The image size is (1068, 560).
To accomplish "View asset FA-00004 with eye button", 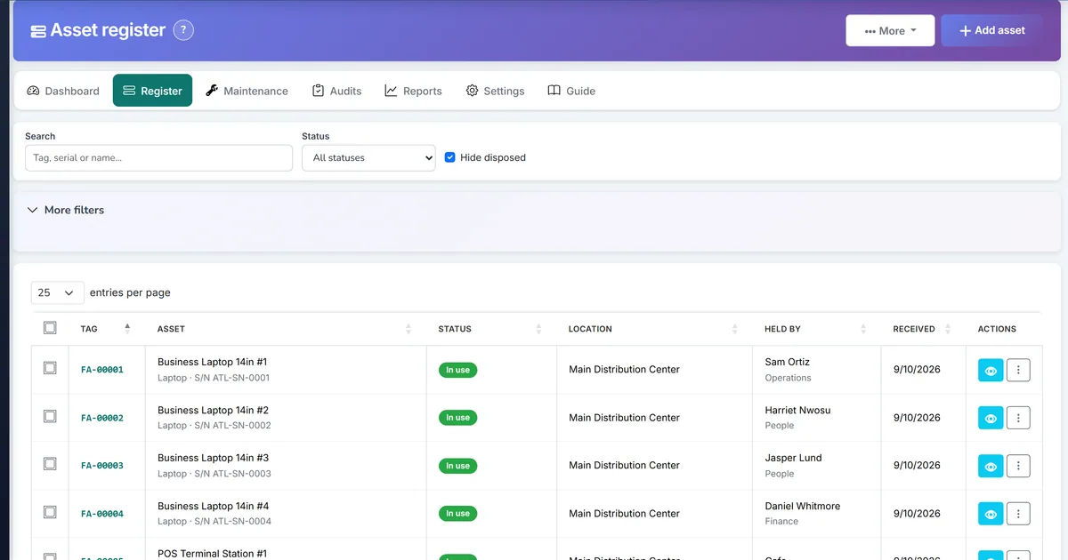I will [991, 514].
